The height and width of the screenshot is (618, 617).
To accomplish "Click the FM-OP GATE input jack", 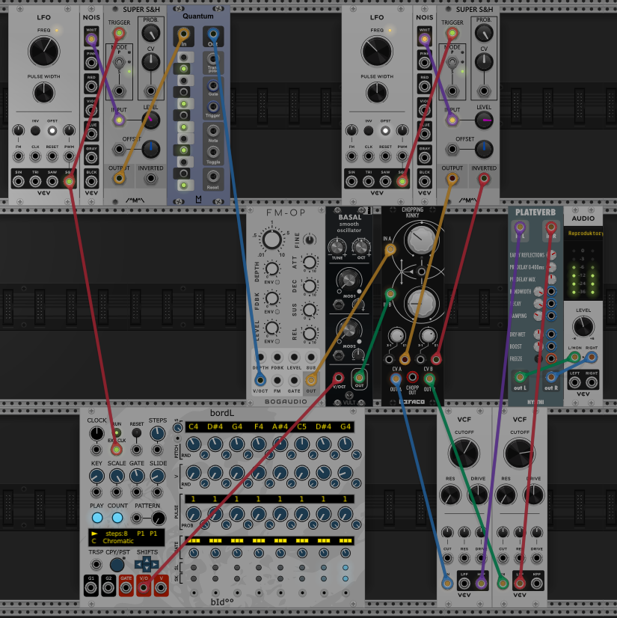I will tap(294, 380).
